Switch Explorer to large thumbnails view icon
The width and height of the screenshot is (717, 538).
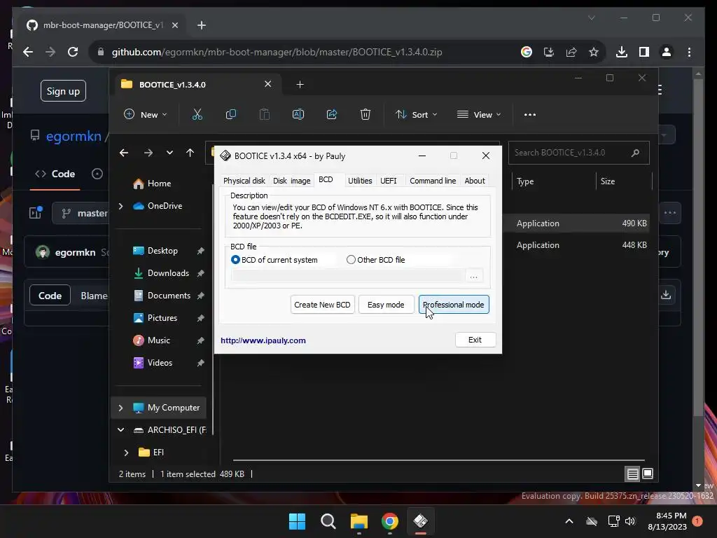pos(648,474)
